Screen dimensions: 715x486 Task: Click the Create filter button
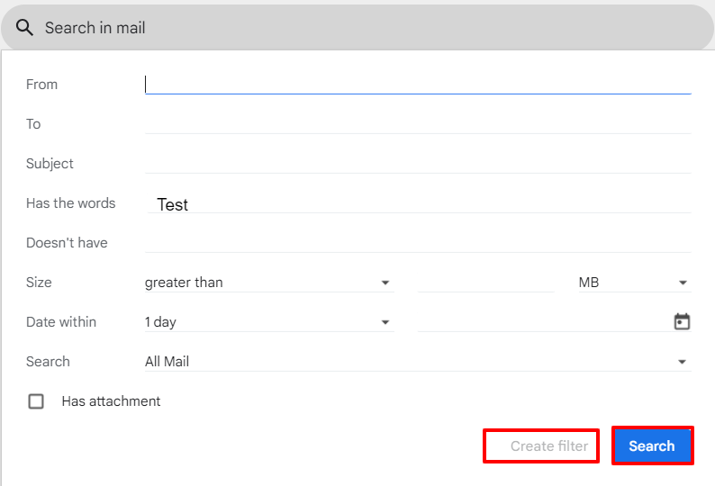(x=548, y=445)
